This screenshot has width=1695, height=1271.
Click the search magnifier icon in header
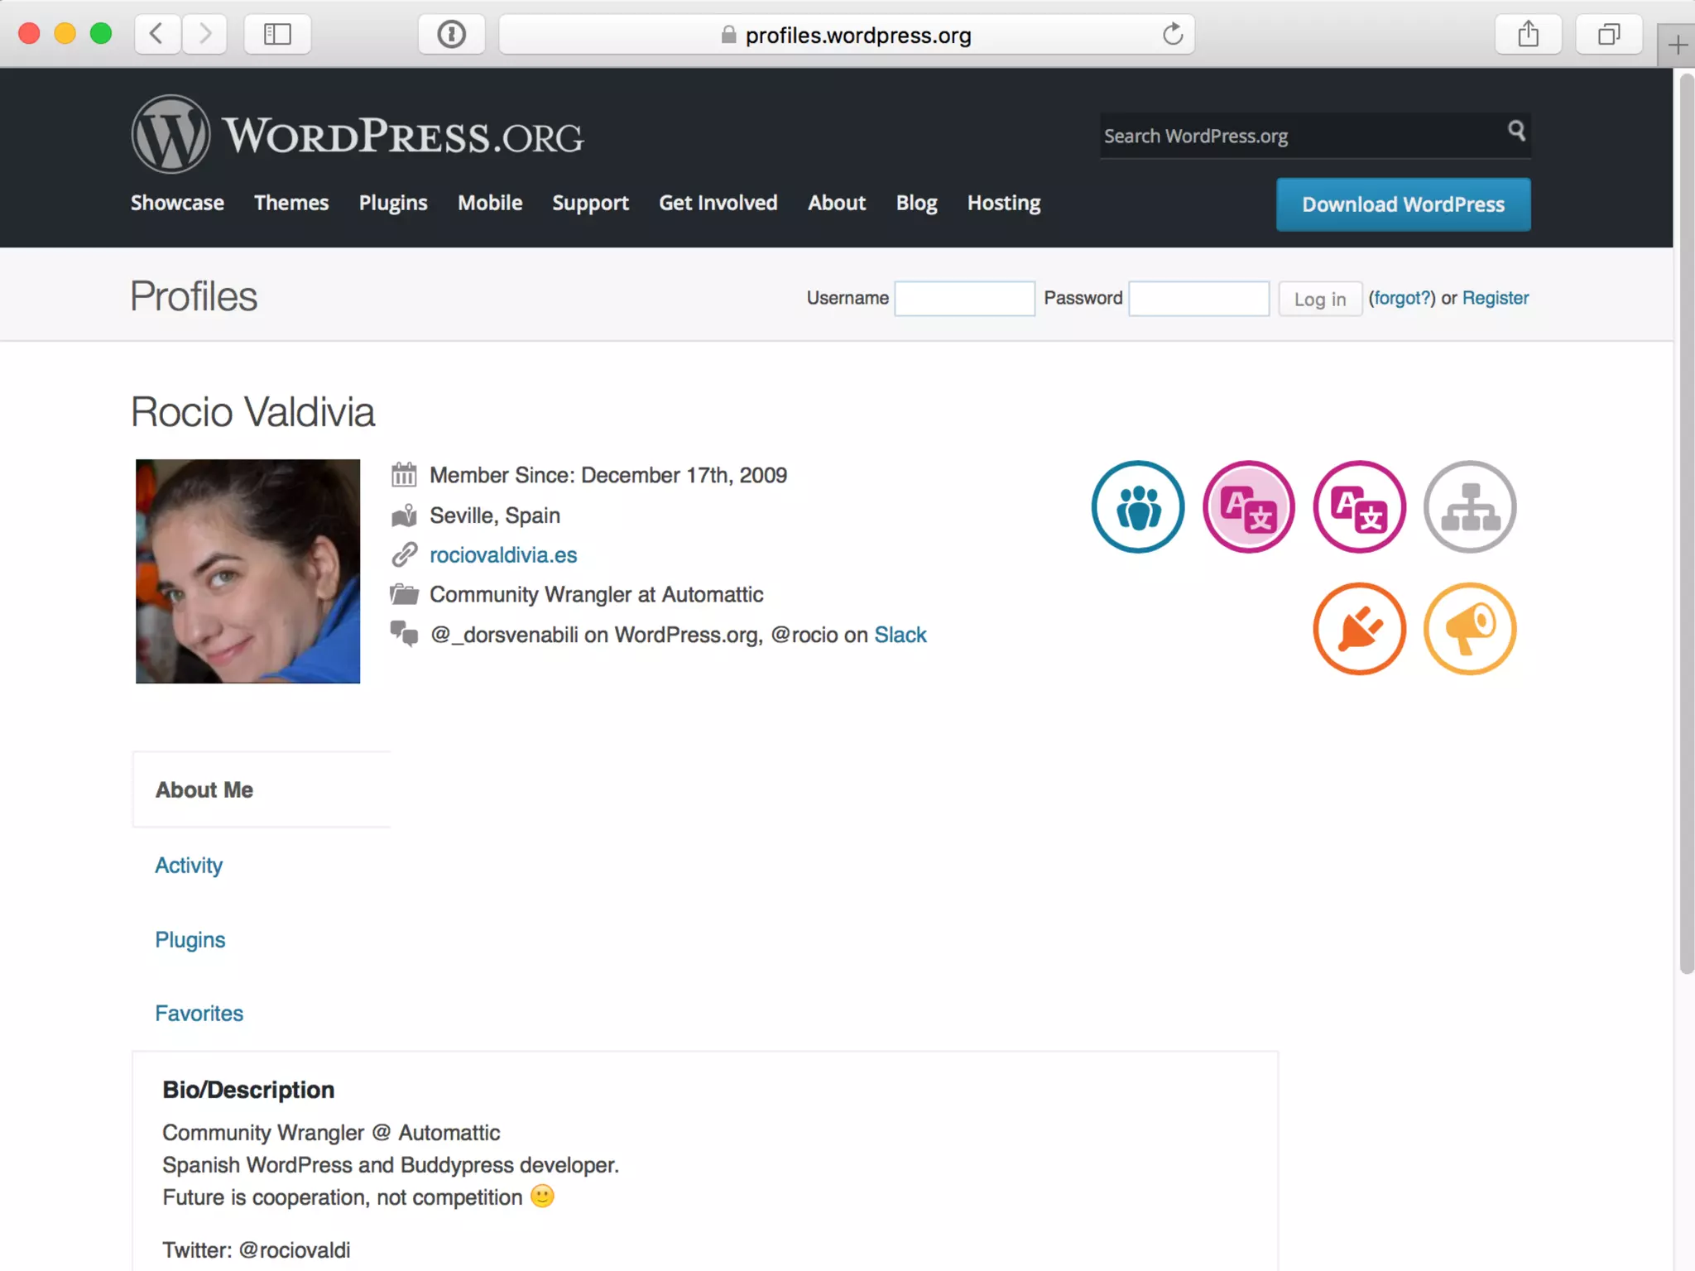[1516, 131]
